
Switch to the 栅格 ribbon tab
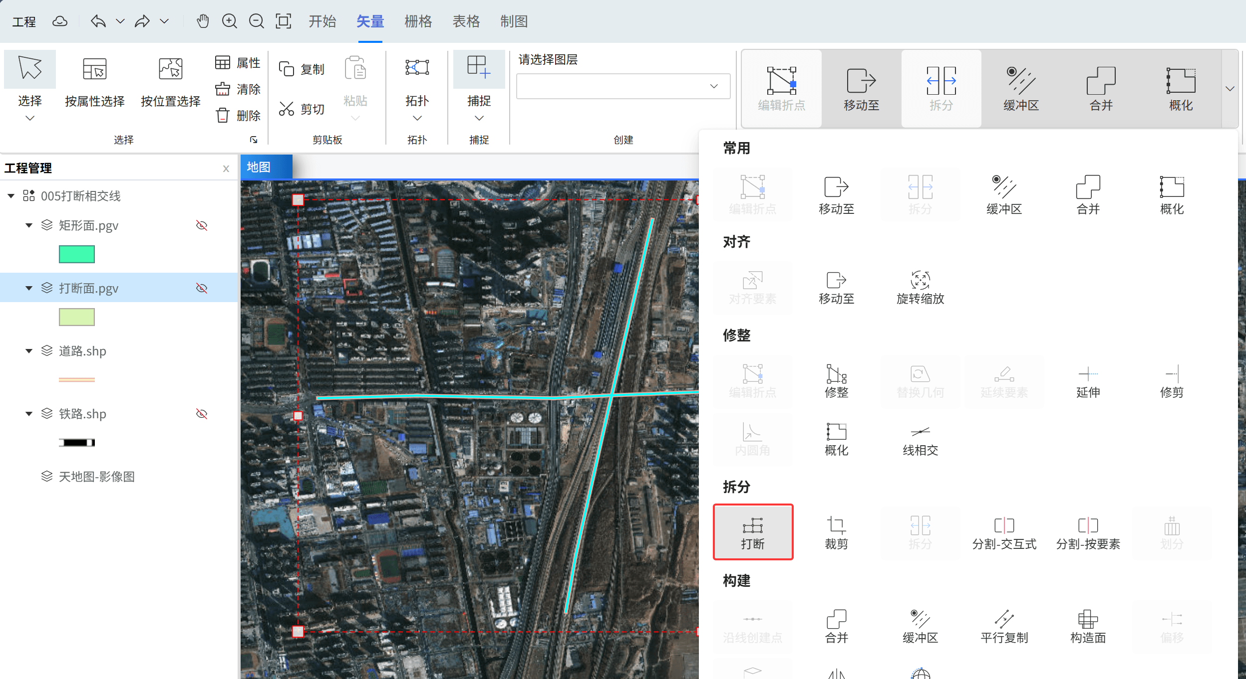[418, 21]
